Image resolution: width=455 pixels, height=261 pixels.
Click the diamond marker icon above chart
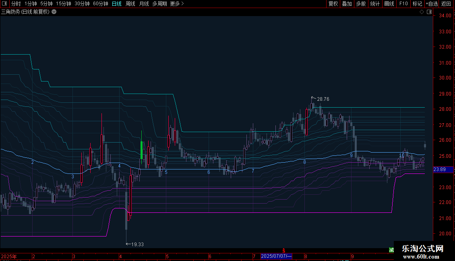[x=422, y=12]
